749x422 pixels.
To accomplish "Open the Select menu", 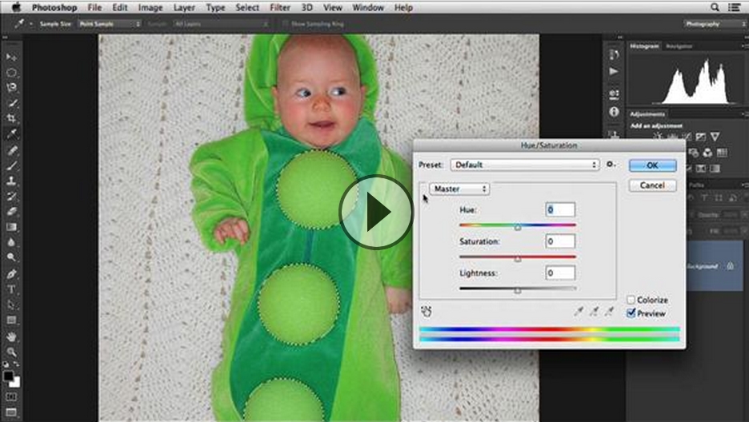I will coord(247,8).
